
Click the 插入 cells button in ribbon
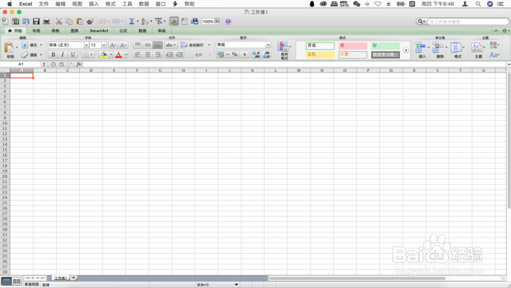coord(422,50)
